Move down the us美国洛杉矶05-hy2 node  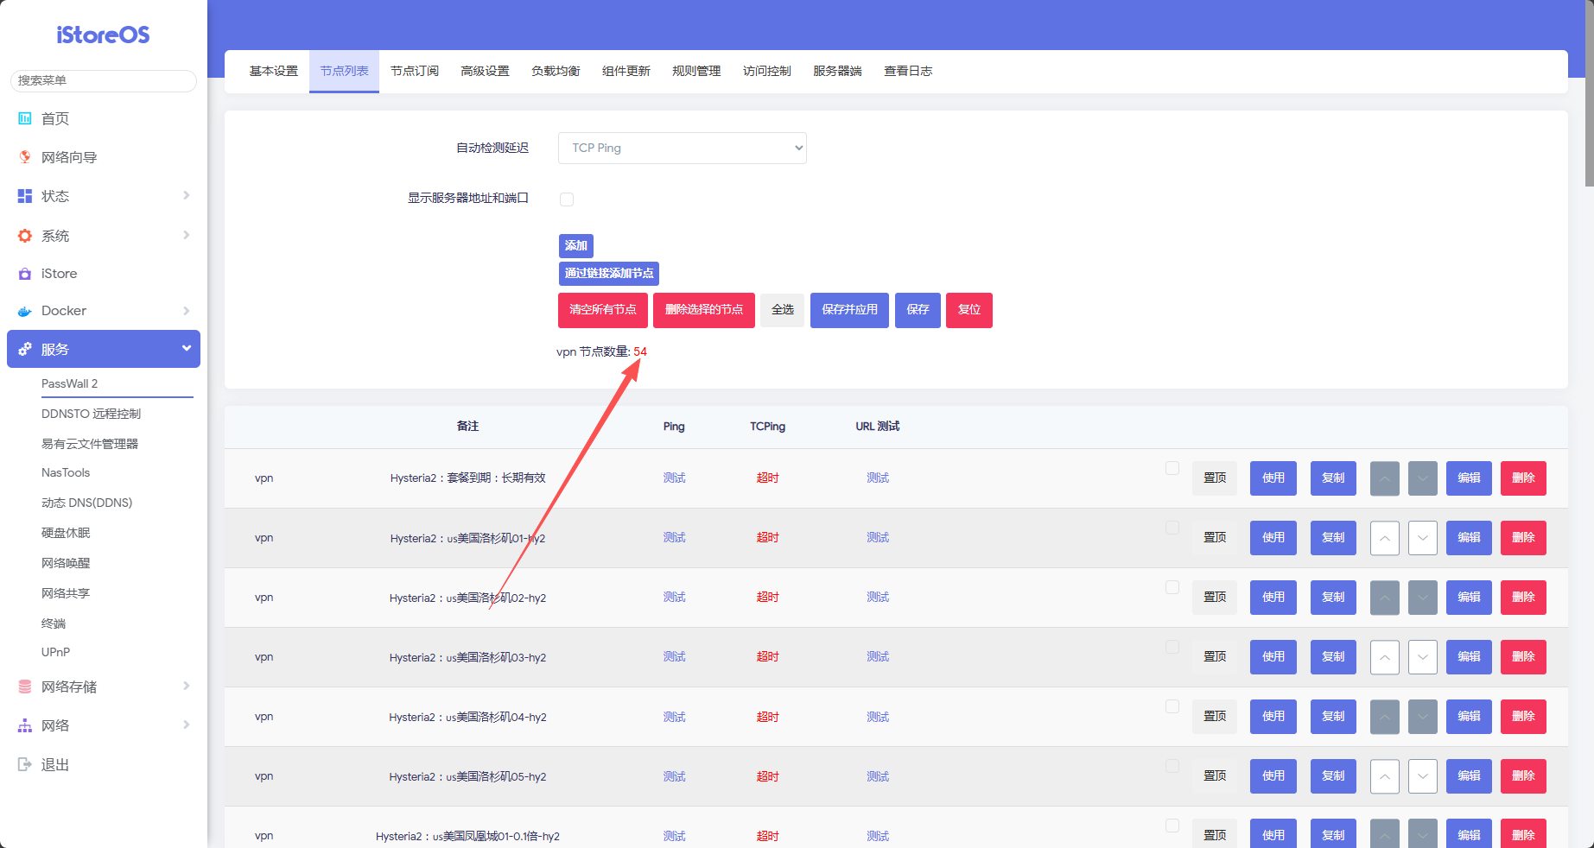pos(1423,776)
